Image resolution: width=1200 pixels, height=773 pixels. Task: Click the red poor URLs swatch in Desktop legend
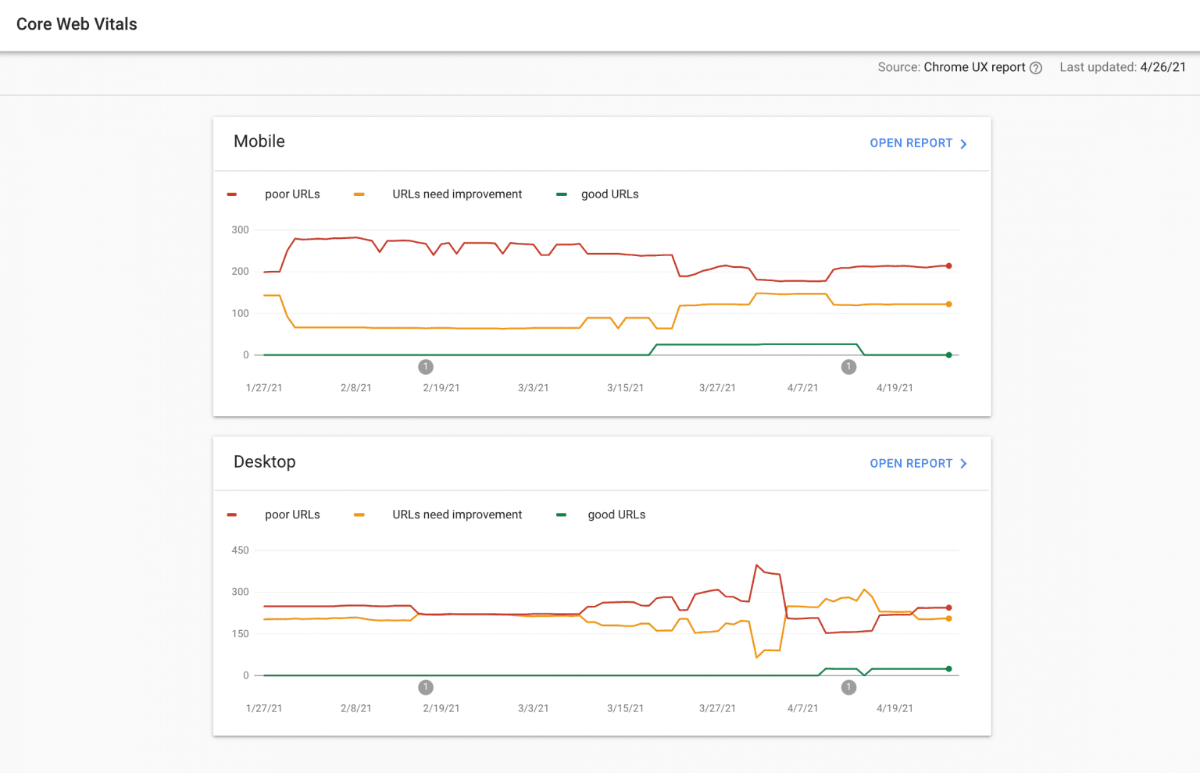232,515
